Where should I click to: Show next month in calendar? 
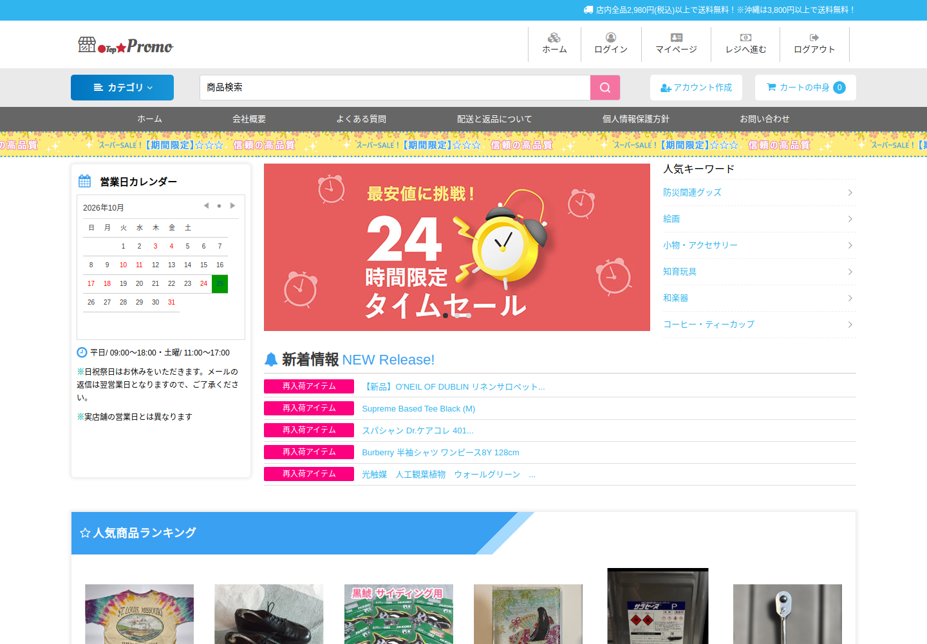pos(232,206)
